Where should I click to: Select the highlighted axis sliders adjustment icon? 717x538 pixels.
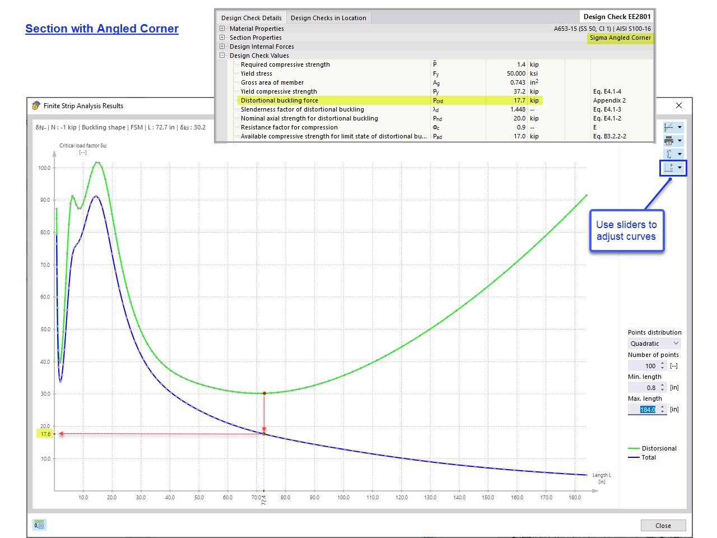670,168
